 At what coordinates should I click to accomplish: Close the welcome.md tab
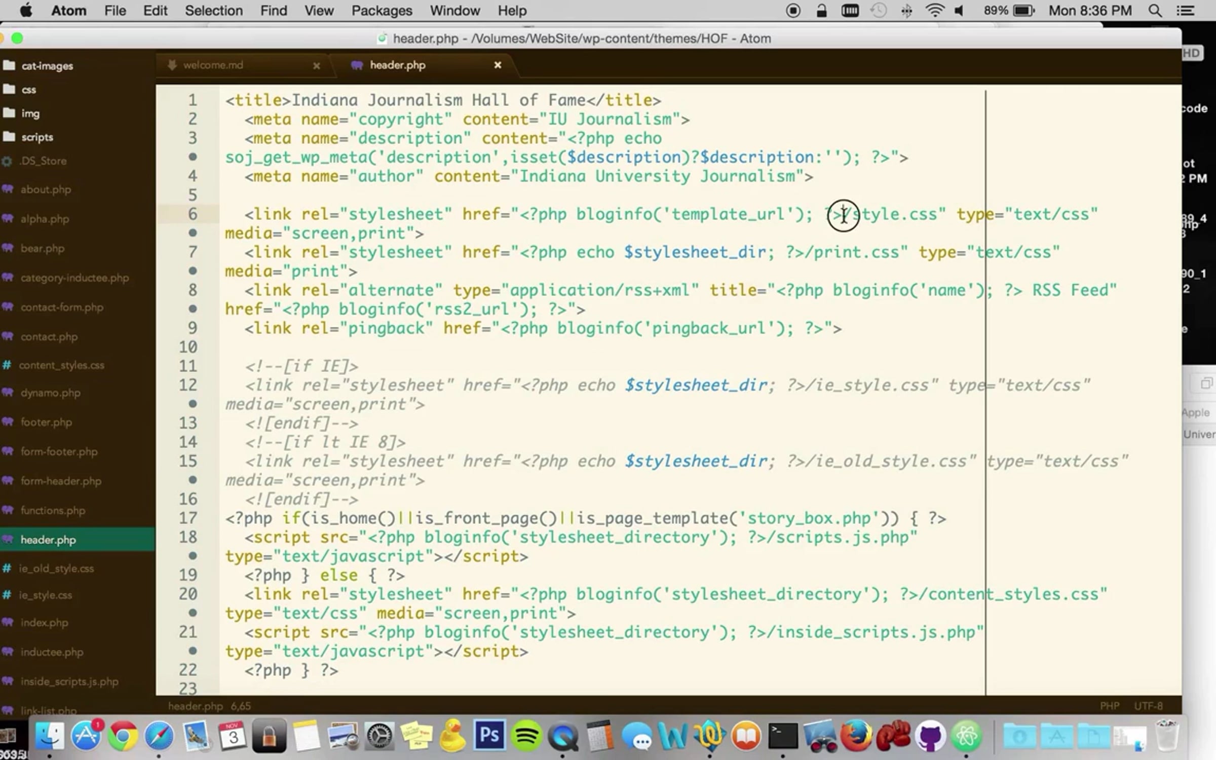317,65
